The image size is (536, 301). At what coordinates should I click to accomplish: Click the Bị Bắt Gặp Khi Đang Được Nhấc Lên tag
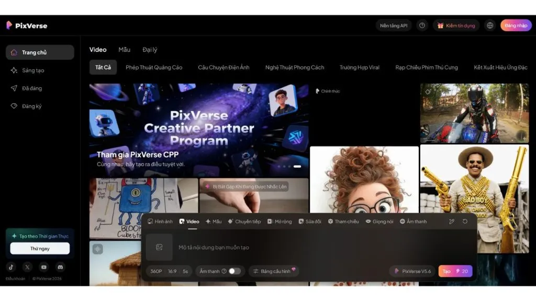pos(246,187)
